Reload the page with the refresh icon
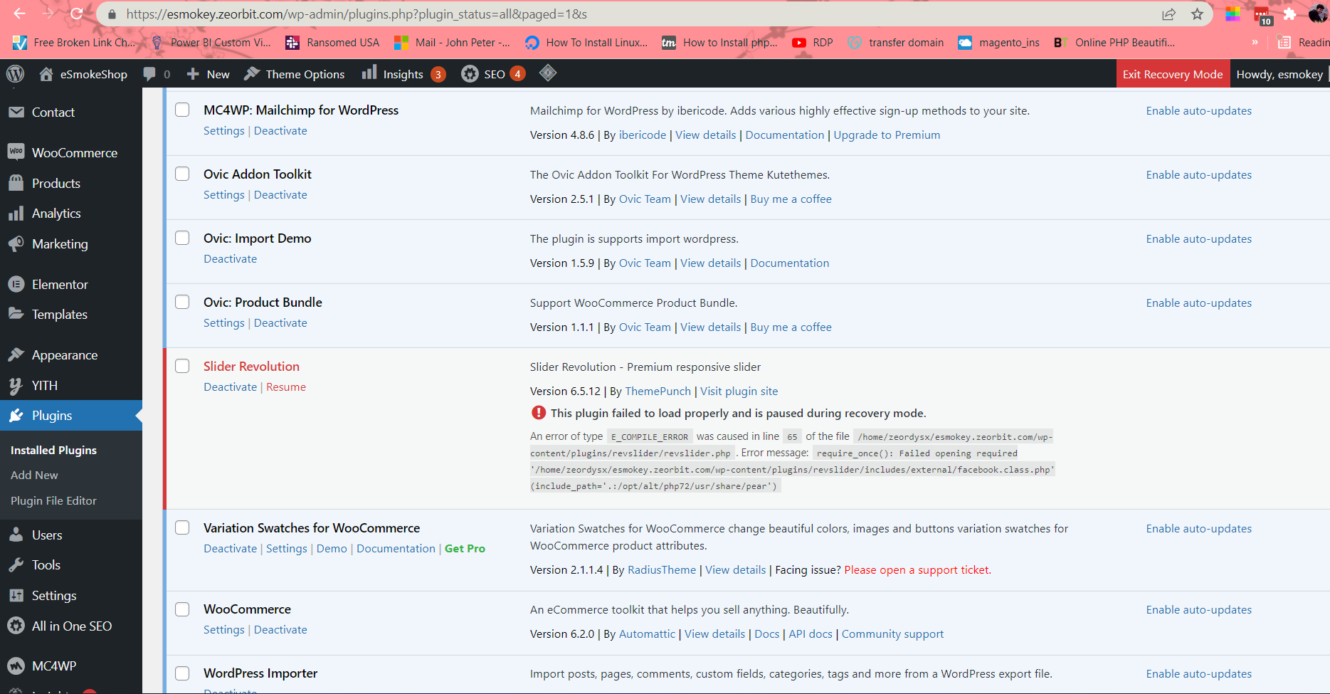This screenshot has width=1330, height=694. click(77, 14)
